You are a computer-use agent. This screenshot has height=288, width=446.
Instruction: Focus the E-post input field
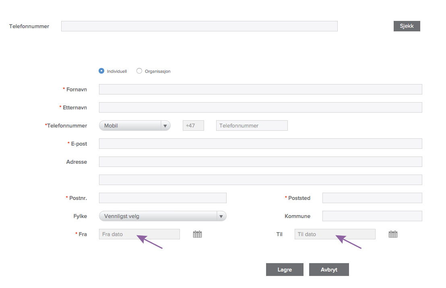(x=260, y=144)
